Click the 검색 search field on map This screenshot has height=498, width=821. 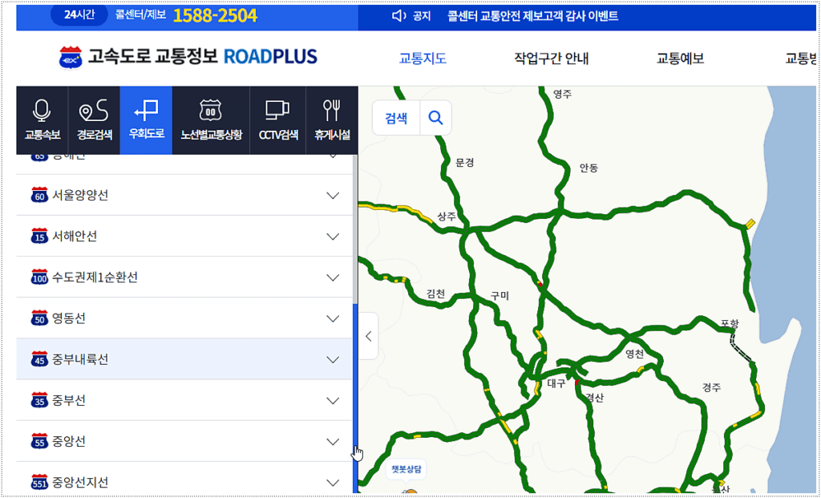coord(396,118)
